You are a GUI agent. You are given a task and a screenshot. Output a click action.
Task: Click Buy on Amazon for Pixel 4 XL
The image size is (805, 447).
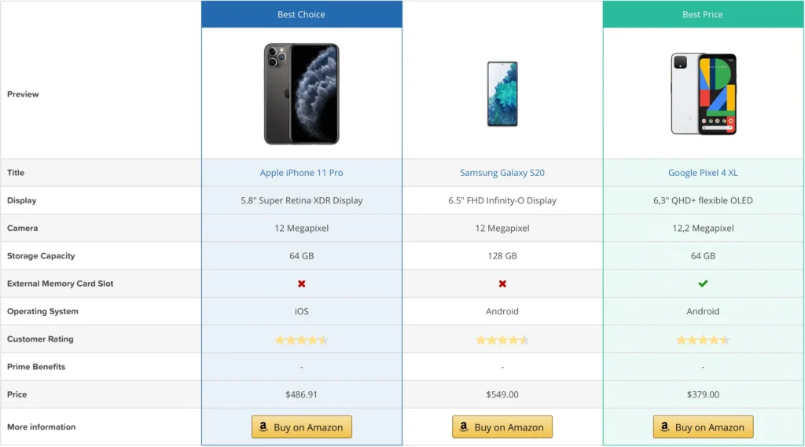[x=703, y=427]
